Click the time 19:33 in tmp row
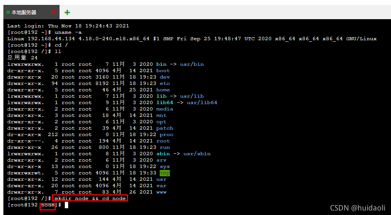391x215 pixels. click(x=148, y=173)
